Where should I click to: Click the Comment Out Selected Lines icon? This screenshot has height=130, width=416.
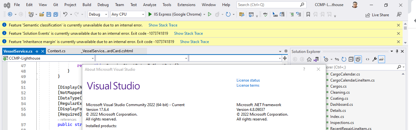coord(292,14)
